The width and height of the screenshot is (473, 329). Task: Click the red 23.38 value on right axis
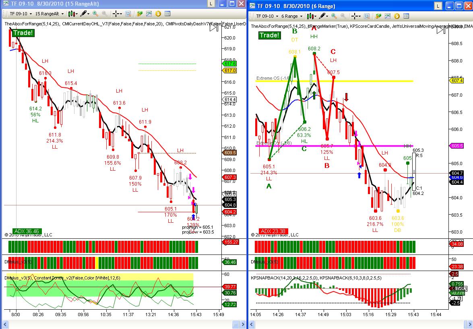[456, 267]
